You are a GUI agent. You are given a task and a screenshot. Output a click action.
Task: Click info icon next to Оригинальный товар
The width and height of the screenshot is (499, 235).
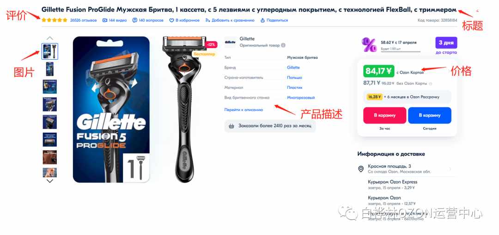[283, 45]
